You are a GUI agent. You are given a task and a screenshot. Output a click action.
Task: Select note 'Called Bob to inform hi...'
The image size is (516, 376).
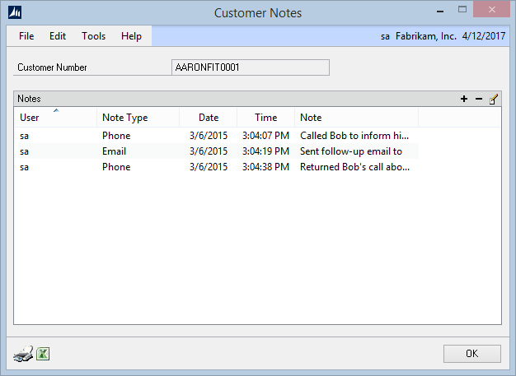354,136
